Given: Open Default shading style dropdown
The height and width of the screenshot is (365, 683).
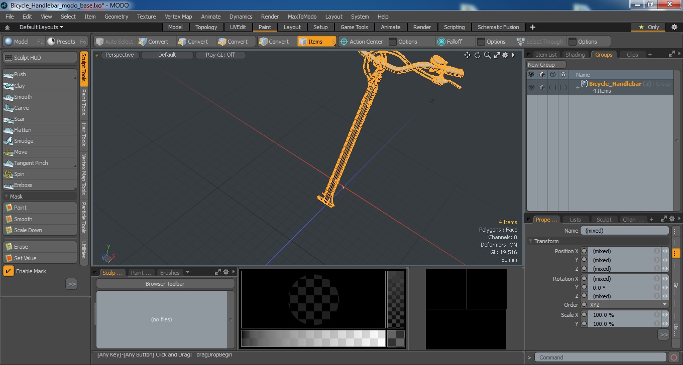Looking at the screenshot, I should (x=167, y=55).
